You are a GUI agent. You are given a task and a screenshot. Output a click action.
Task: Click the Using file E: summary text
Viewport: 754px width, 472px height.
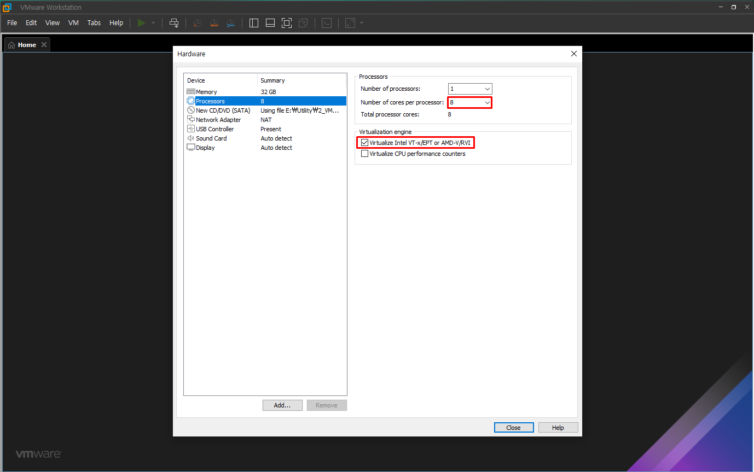pos(300,110)
